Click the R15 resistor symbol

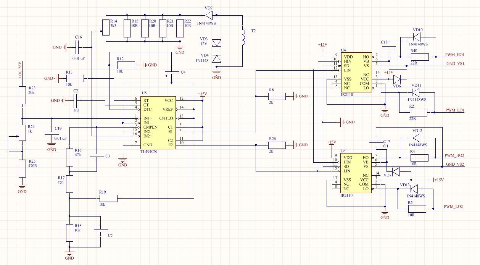127,28
